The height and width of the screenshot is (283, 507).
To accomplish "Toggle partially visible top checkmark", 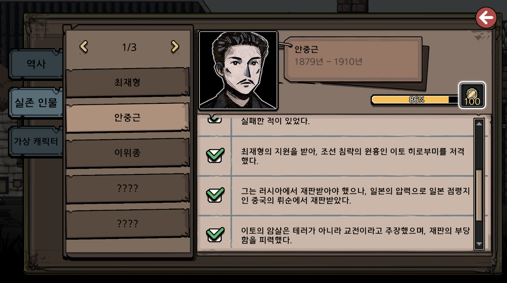I will point(214,119).
